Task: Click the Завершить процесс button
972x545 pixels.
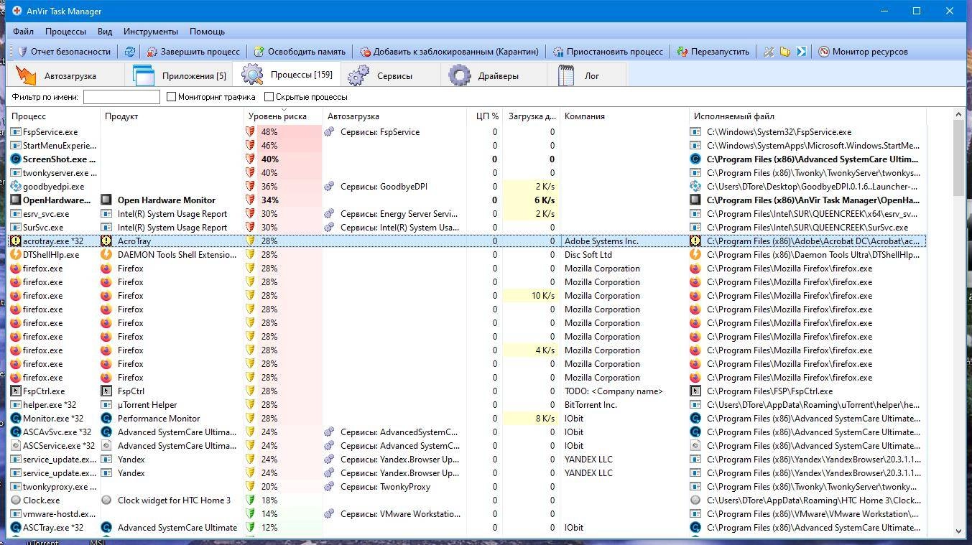Action: (x=193, y=52)
